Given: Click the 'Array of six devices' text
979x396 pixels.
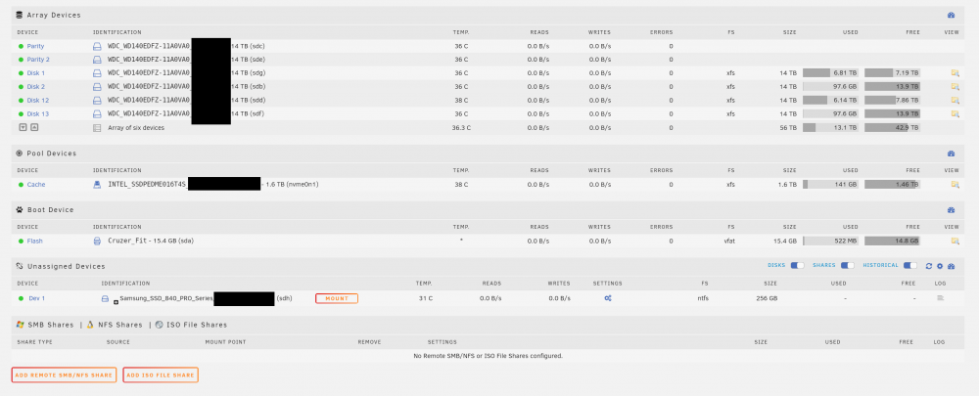Looking at the screenshot, I should (x=136, y=128).
